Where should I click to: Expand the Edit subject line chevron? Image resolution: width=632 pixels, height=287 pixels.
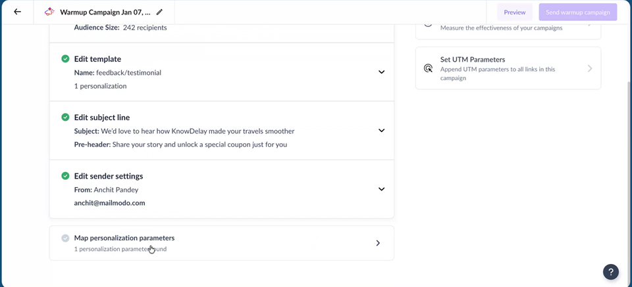point(381,131)
